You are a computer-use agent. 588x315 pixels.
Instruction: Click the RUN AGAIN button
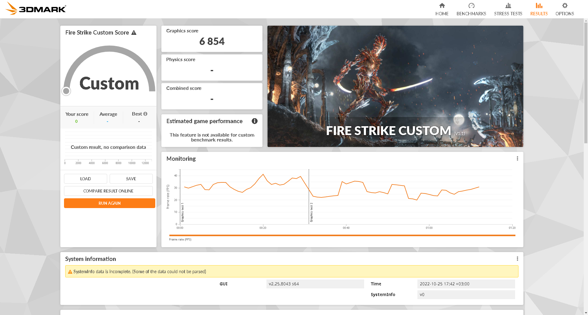110,203
